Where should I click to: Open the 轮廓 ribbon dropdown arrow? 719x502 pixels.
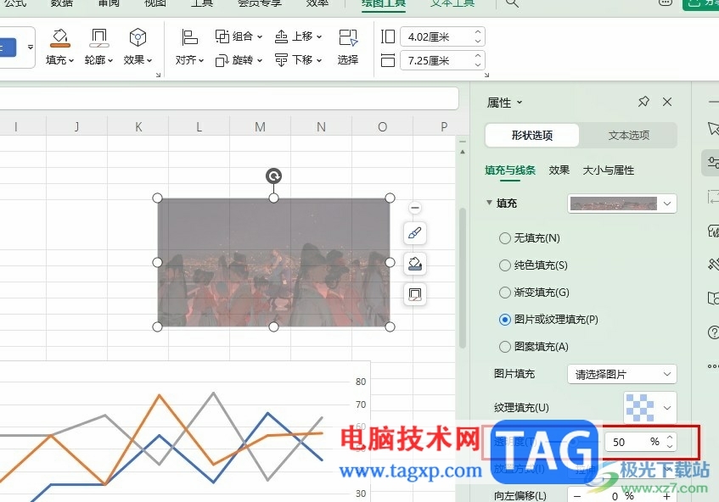point(110,60)
